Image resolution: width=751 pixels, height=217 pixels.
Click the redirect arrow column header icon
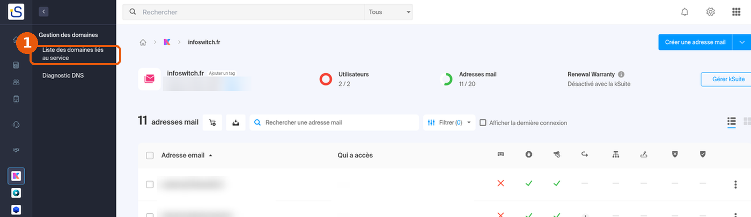585,154
